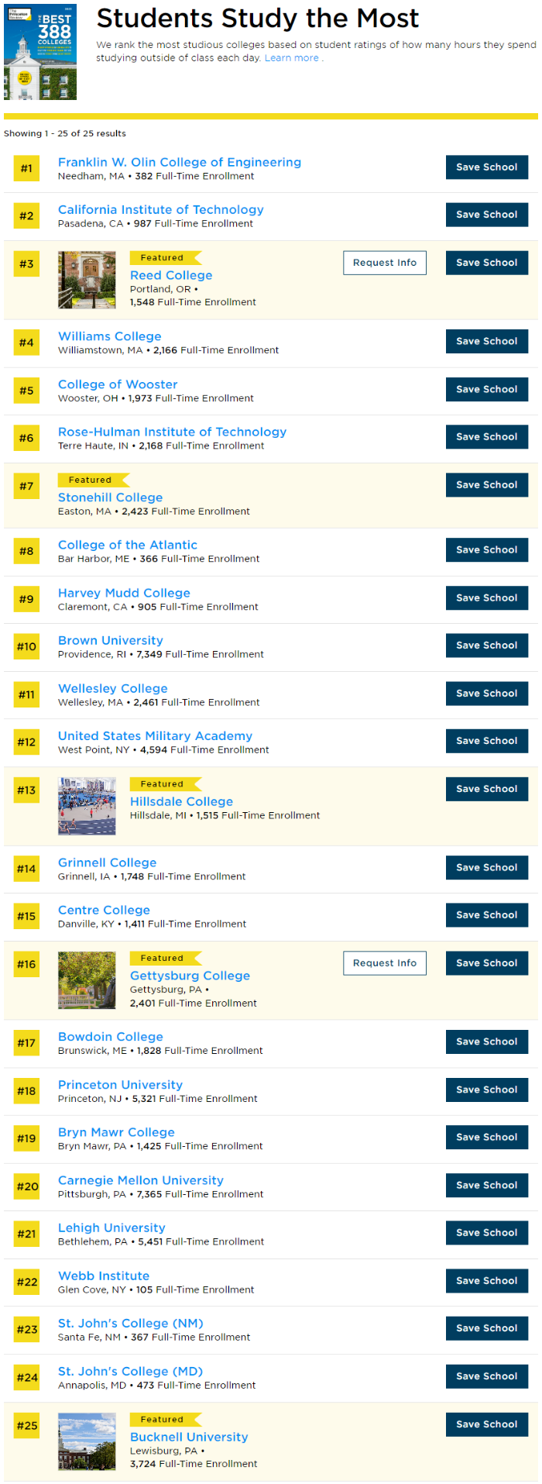Open St. John's College (NM)
The image size is (542, 1484).
tap(131, 1324)
